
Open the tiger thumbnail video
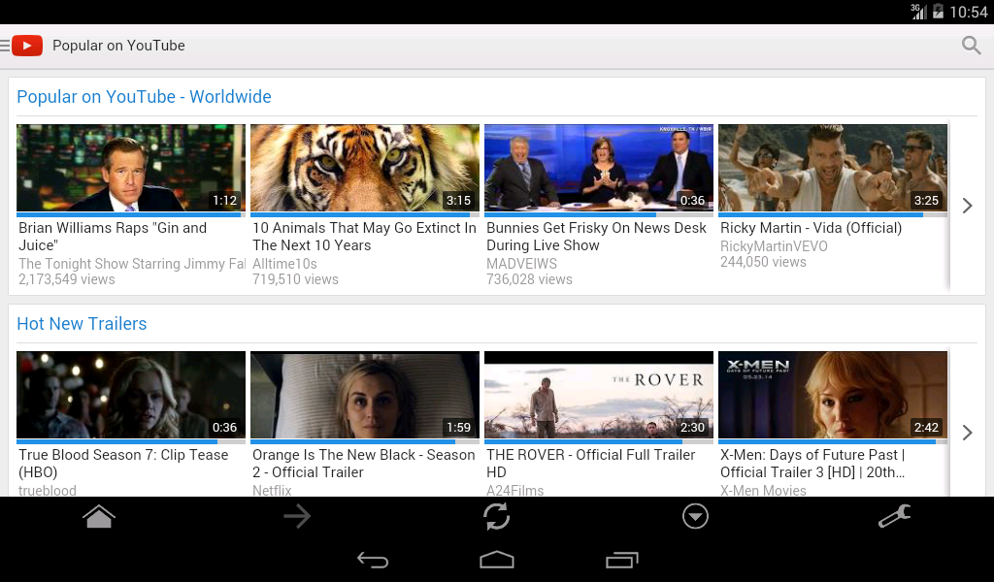click(x=365, y=168)
